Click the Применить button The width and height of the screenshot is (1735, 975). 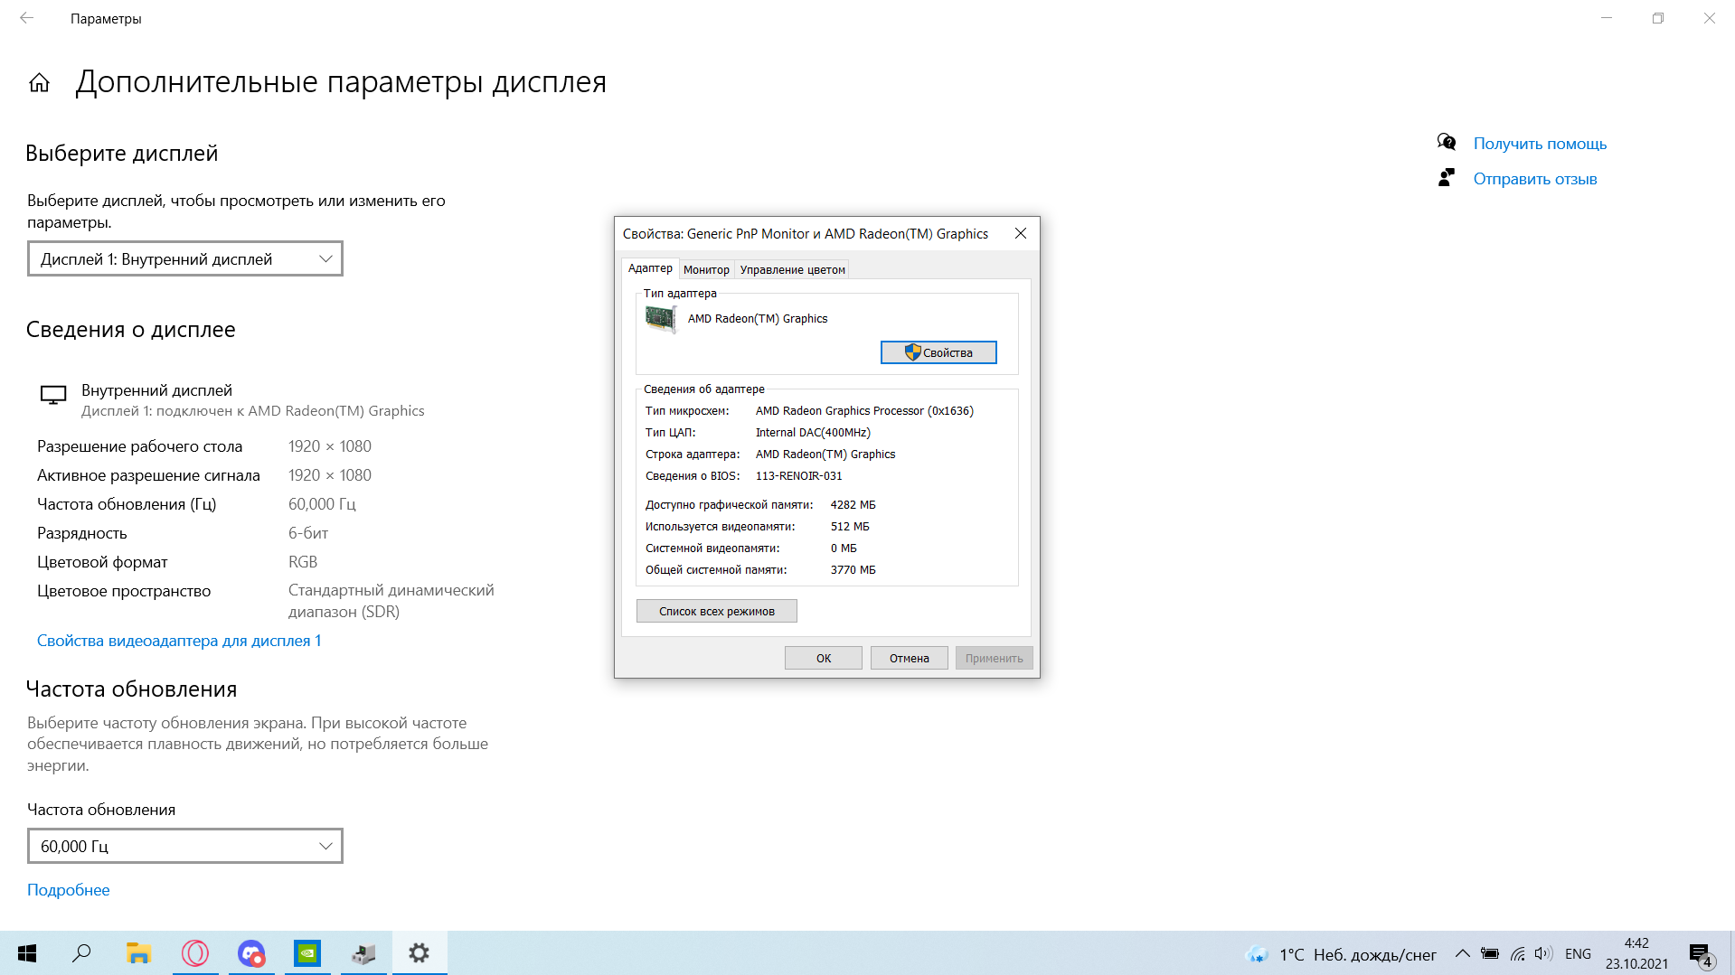[995, 658]
